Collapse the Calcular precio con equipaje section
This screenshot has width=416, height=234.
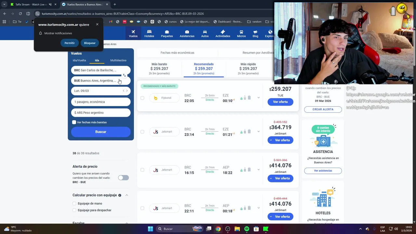click(x=127, y=195)
